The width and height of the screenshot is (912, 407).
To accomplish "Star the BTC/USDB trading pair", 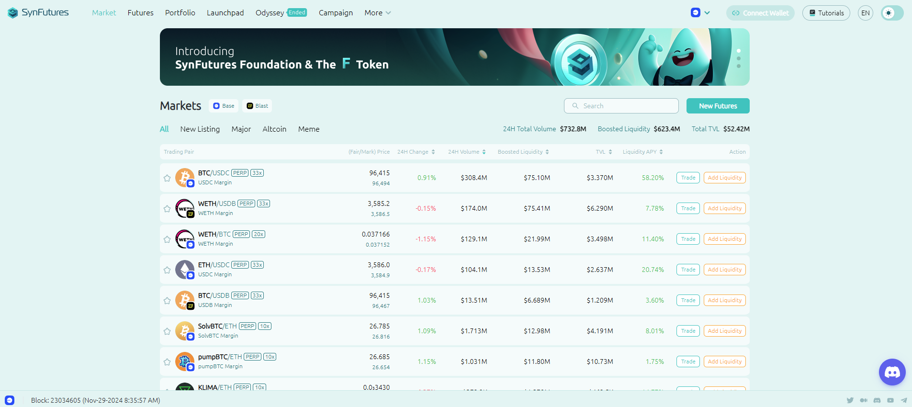I will [x=167, y=301].
